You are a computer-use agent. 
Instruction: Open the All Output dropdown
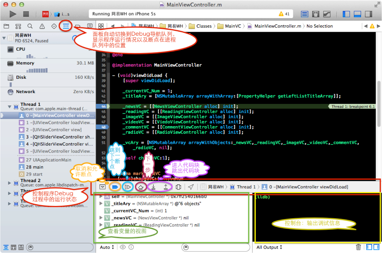click(x=269, y=247)
